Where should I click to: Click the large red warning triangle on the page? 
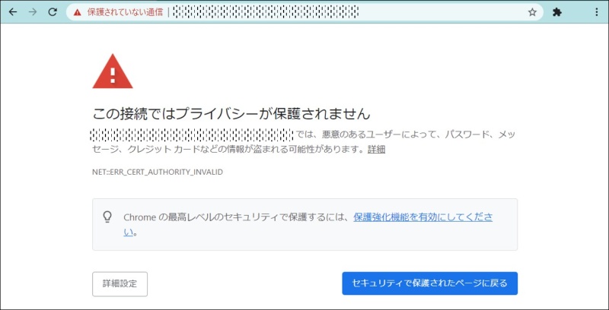coord(113,72)
